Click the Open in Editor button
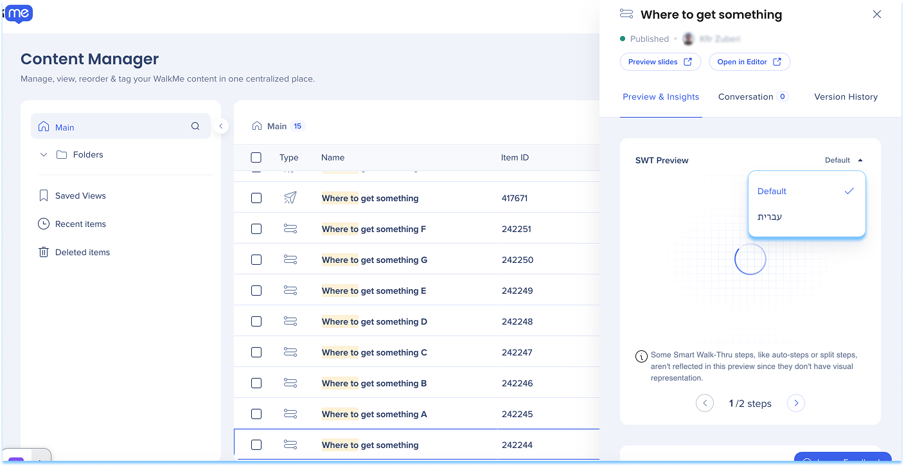Viewport: 904px width, 466px height. pos(749,62)
